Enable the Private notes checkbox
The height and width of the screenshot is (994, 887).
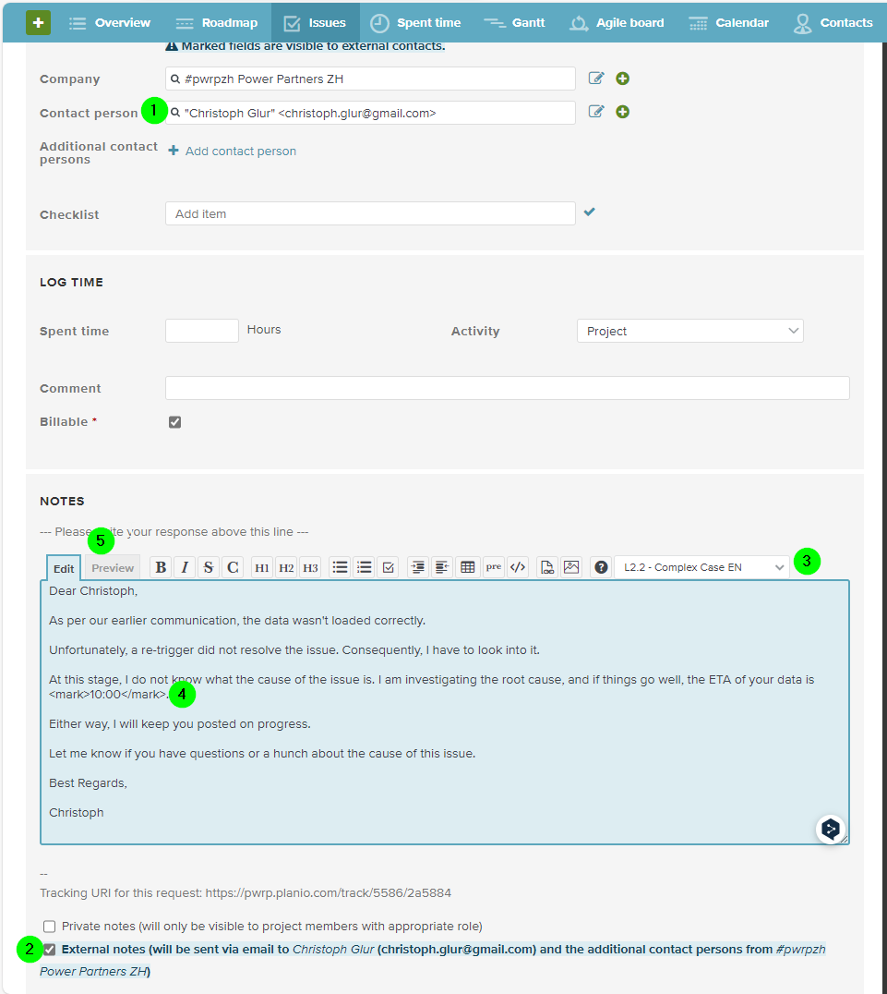(x=50, y=927)
